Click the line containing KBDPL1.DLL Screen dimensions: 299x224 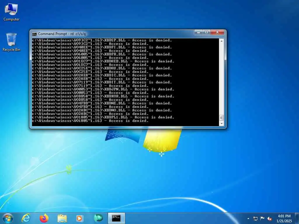coord(103,117)
